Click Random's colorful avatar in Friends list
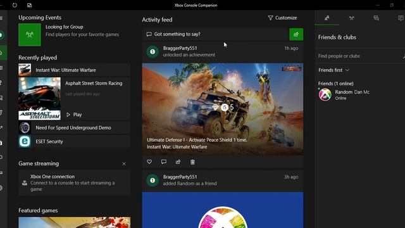This screenshot has height=228, width=405. click(x=325, y=94)
